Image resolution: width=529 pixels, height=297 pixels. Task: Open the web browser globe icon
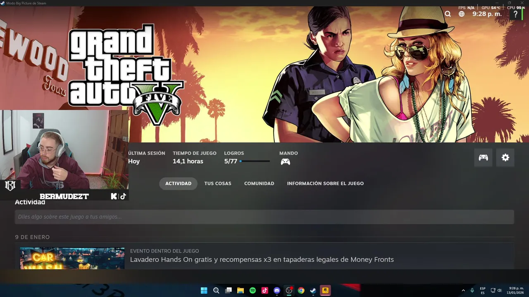point(462,14)
